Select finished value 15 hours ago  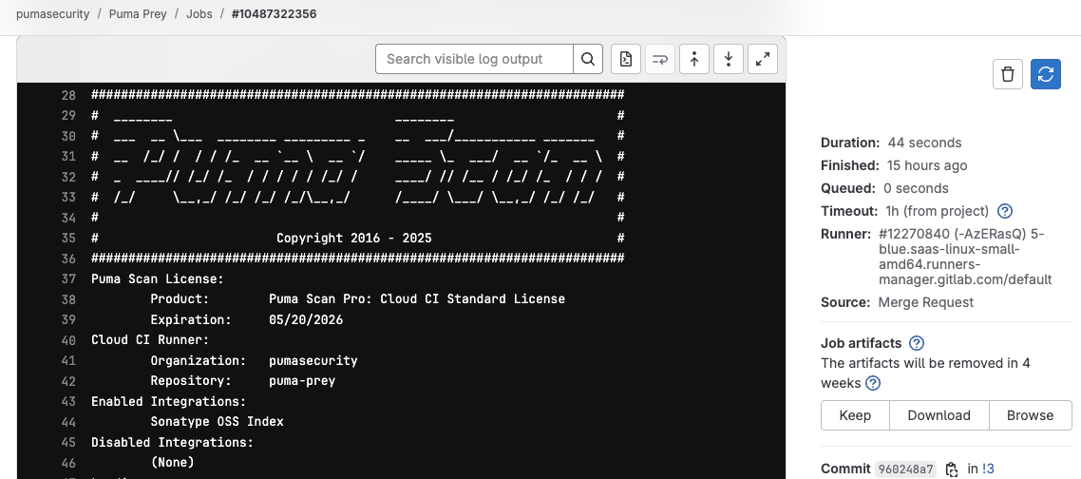coord(927,165)
